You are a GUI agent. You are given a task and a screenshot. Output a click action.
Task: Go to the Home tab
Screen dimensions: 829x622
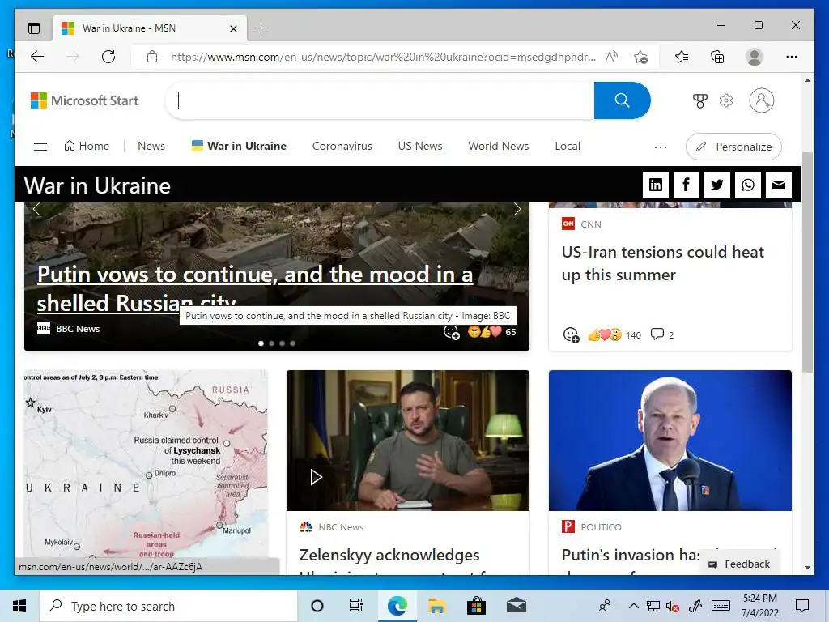pos(87,146)
